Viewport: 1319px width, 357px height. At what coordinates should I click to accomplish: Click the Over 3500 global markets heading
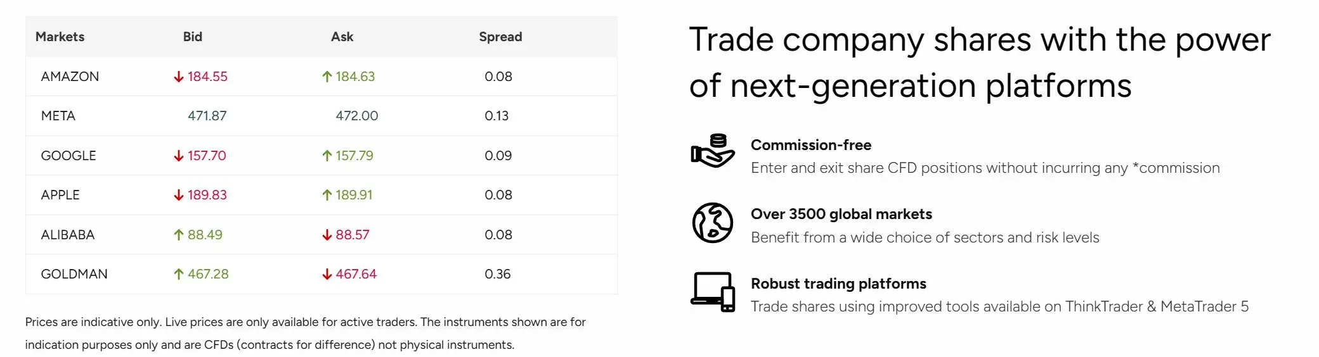(x=841, y=214)
